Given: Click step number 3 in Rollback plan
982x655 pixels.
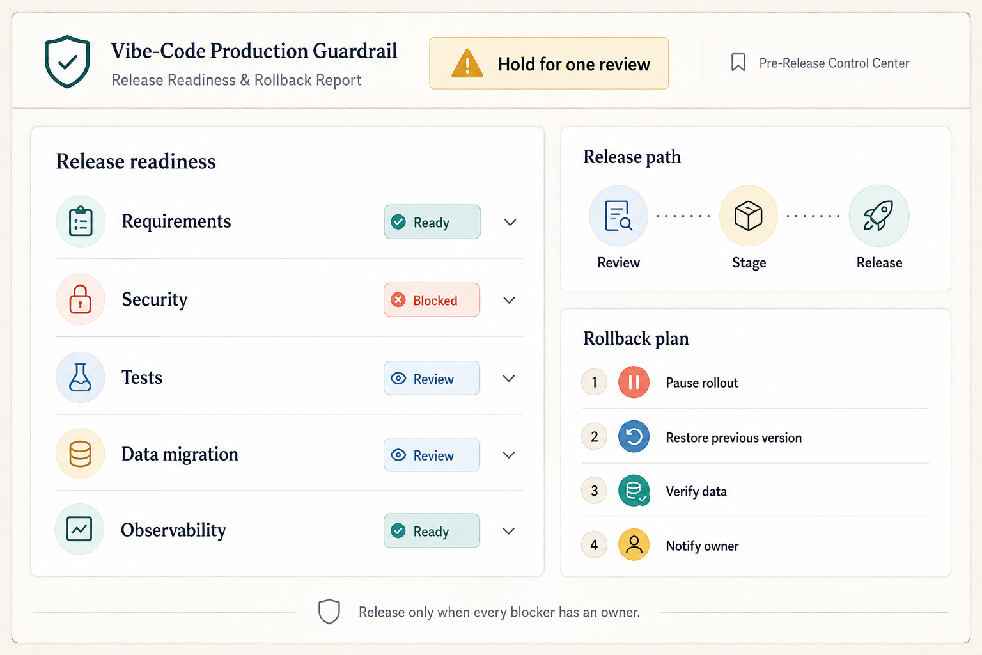Looking at the screenshot, I should point(595,491).
